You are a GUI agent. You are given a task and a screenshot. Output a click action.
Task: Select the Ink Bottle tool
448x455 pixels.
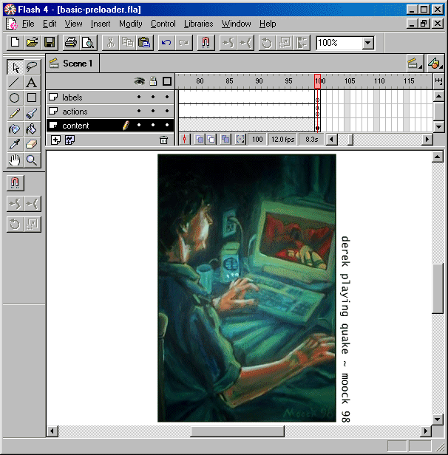15,129
